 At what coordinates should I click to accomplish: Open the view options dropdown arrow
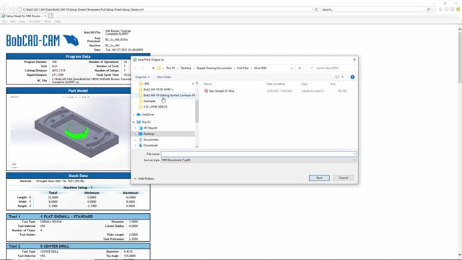pyautogui.click(x=342, y=77)
